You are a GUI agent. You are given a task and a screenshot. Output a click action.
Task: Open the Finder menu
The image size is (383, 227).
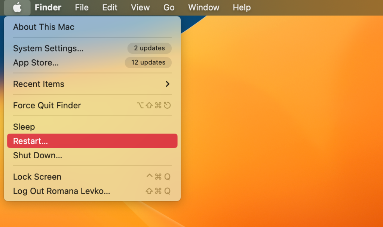coord(48,7)
